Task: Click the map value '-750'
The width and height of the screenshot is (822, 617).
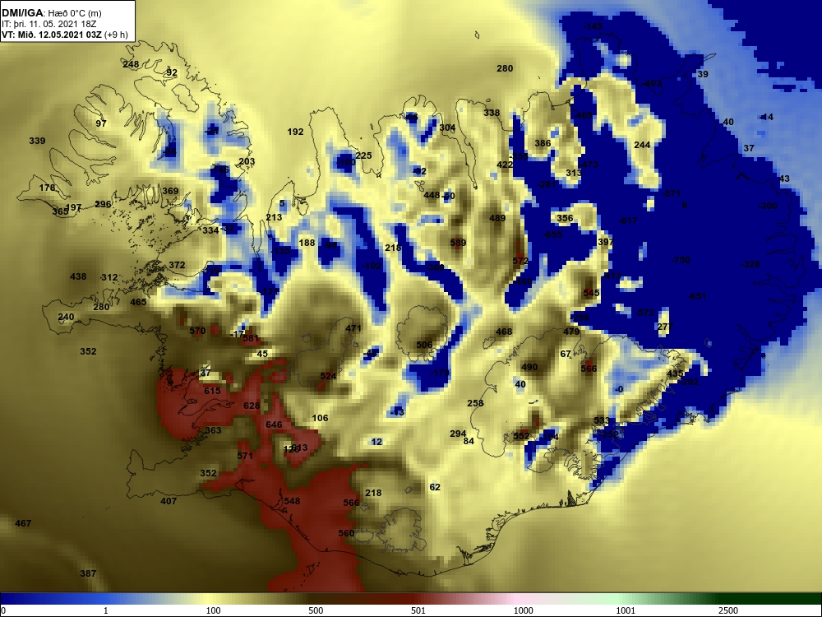Action: pos(681,261)
